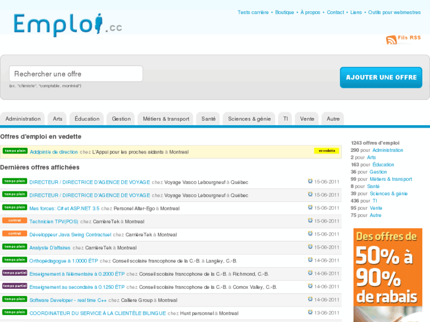Open the Administration category tab

coord(22,119)
